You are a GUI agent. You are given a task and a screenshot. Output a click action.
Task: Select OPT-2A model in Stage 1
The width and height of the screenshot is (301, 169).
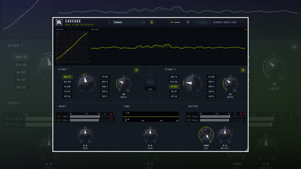point(67,96)
